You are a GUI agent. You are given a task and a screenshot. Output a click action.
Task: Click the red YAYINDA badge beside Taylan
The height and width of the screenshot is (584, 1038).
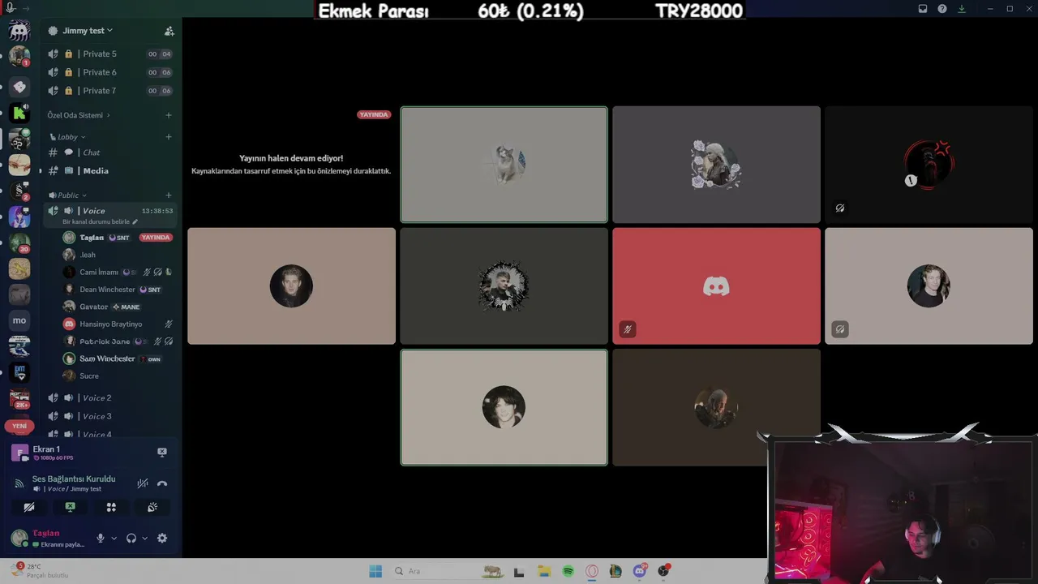(x=155, y=238)
